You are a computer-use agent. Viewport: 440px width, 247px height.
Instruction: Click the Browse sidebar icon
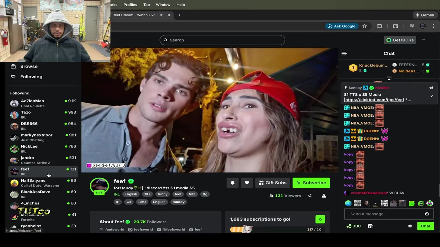(x=13, y=66)
